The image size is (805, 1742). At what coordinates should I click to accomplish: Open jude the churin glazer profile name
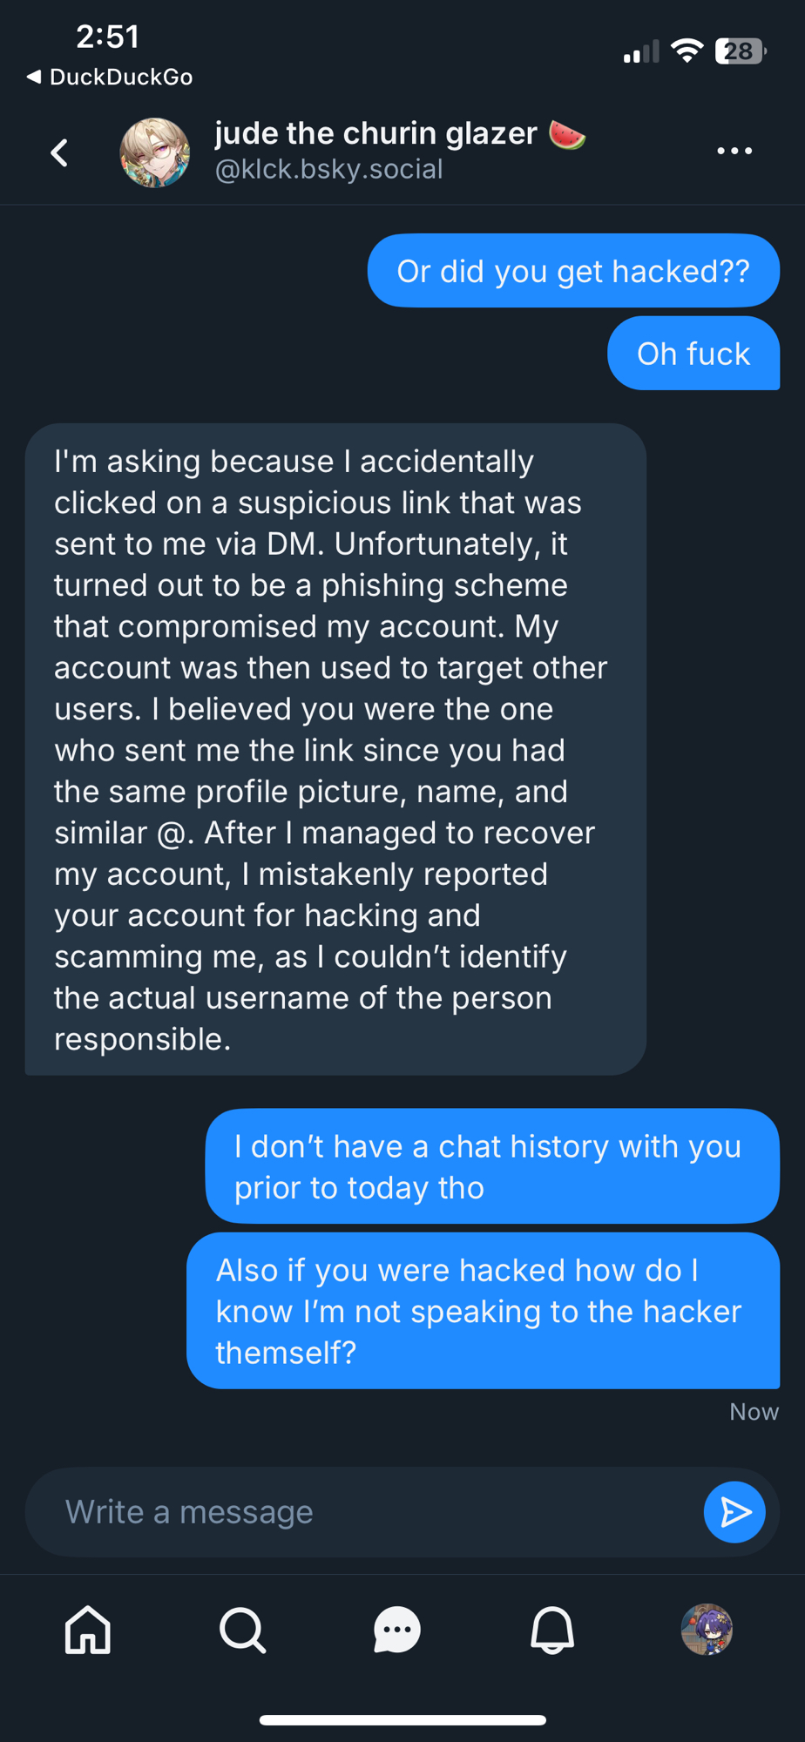375,133
